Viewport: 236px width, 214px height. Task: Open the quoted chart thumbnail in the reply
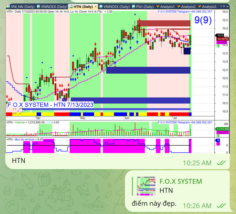pyautogui.click(x=146, y=186)
